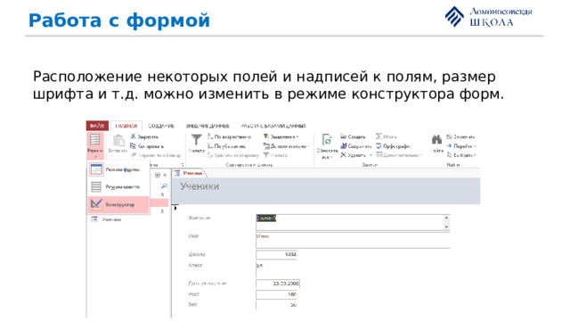Click the Фамилия field scroll-up arrow

[x=447, y=218]
